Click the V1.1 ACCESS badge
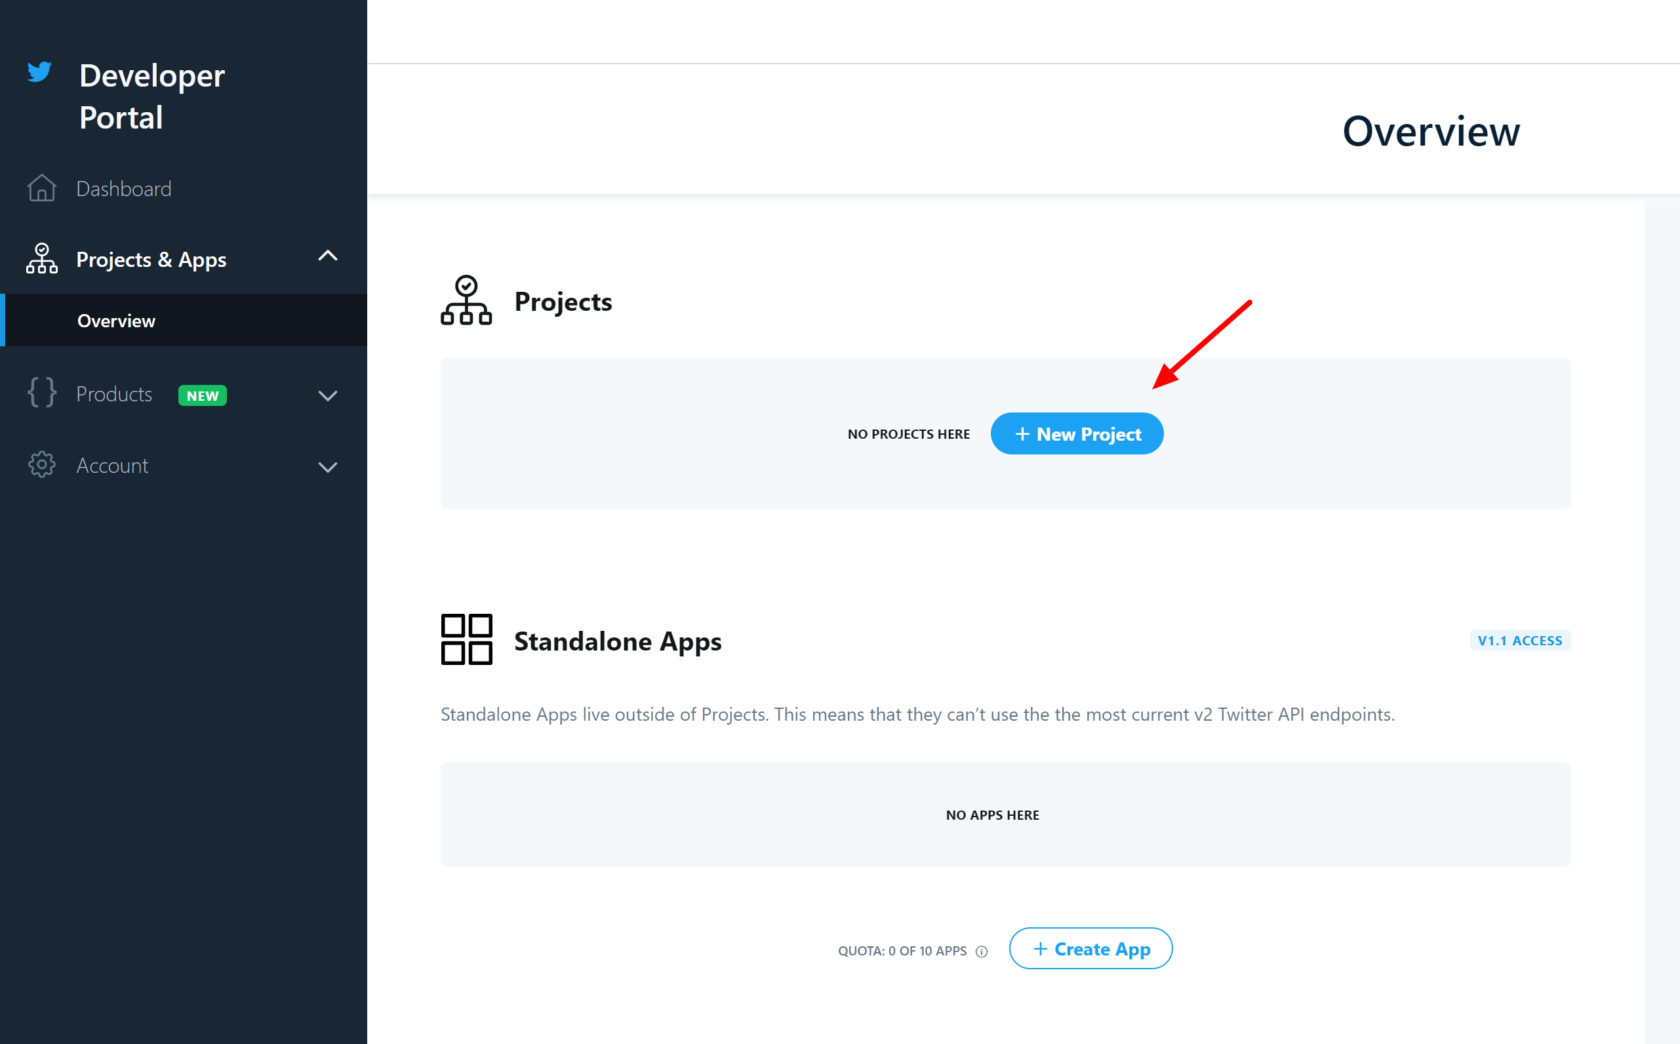 pyautogui.click(x=1520, y=641)
